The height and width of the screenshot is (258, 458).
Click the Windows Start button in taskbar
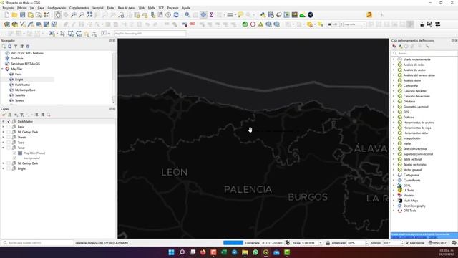tap(172, 252)
